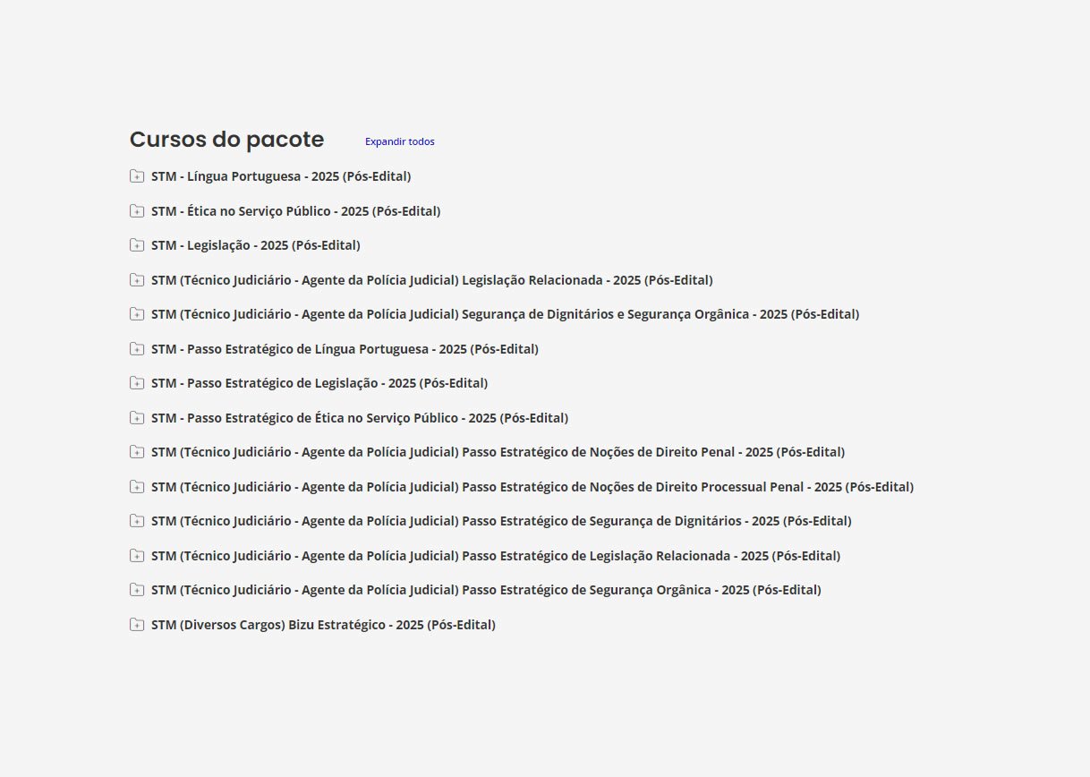This screenshot has width=1090, height=777.
Task: Select Passo Estratégico de Segurança de Dignitários course
Action: (501, 521)
